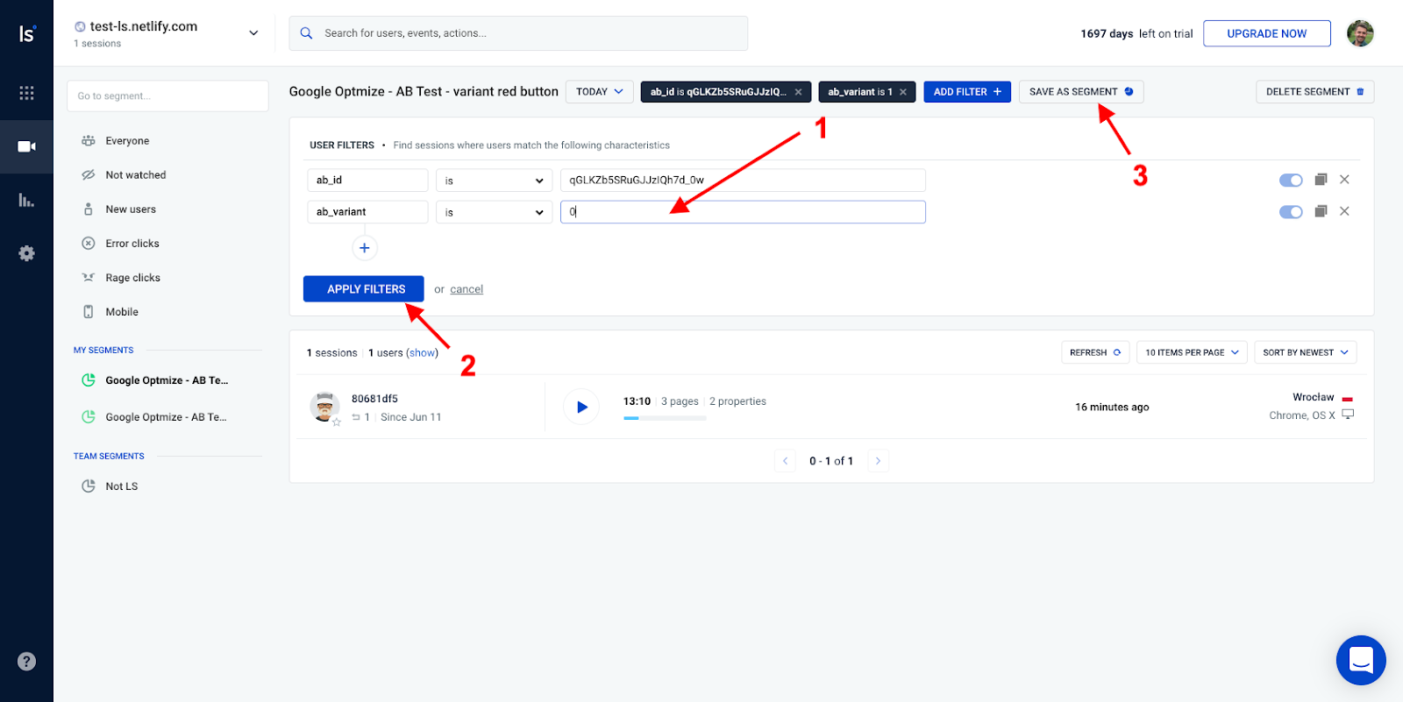The height and width of the screenshot is (702, 1403).
Task: Open session recordings camera icon
Action: click(26, 146)
